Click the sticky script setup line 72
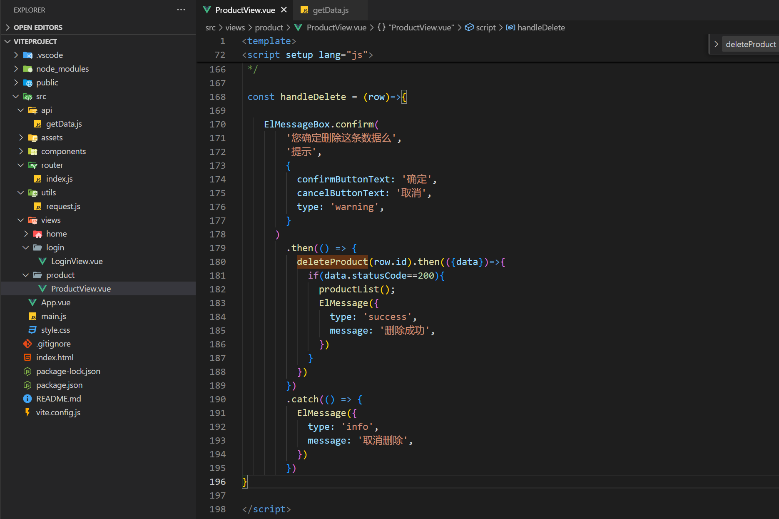The image size is (779, 519). pos(307,55)
